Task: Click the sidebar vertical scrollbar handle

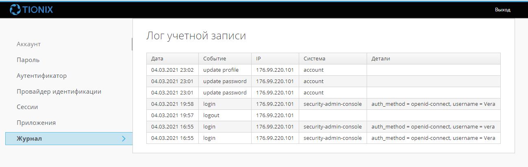Action: 132,44
